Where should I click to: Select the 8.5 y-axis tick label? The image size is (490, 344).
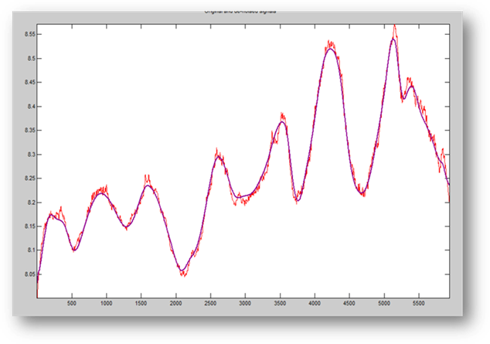click(x=30, y=59)
